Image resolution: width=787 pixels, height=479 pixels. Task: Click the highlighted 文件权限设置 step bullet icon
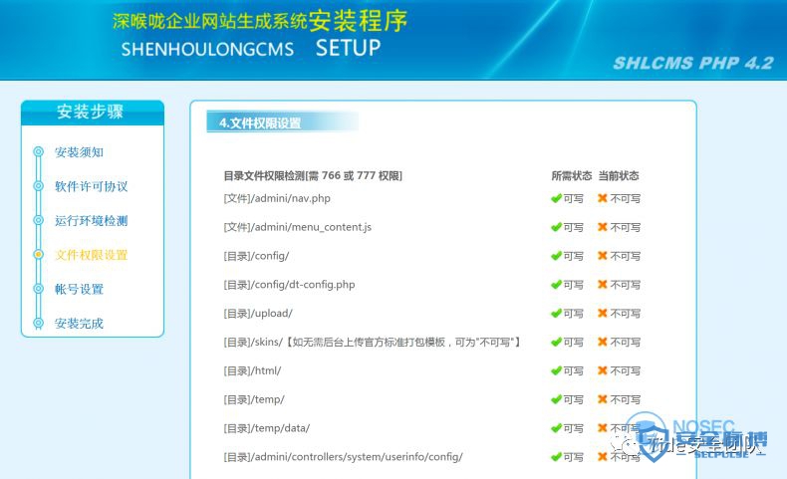coord(38,254)
